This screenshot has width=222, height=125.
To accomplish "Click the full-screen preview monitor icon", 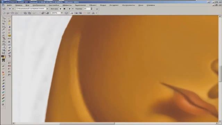I will 66,13.
